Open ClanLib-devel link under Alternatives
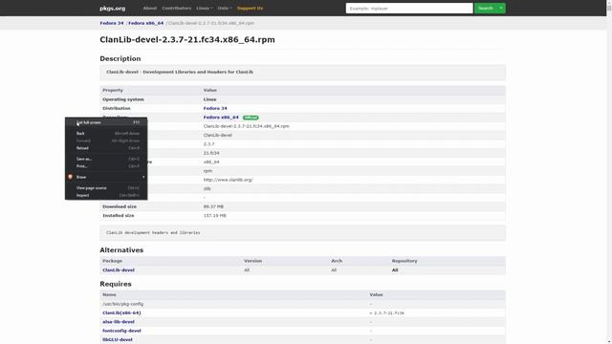This screenshot has width=612, height=344. tap(119, 269)
